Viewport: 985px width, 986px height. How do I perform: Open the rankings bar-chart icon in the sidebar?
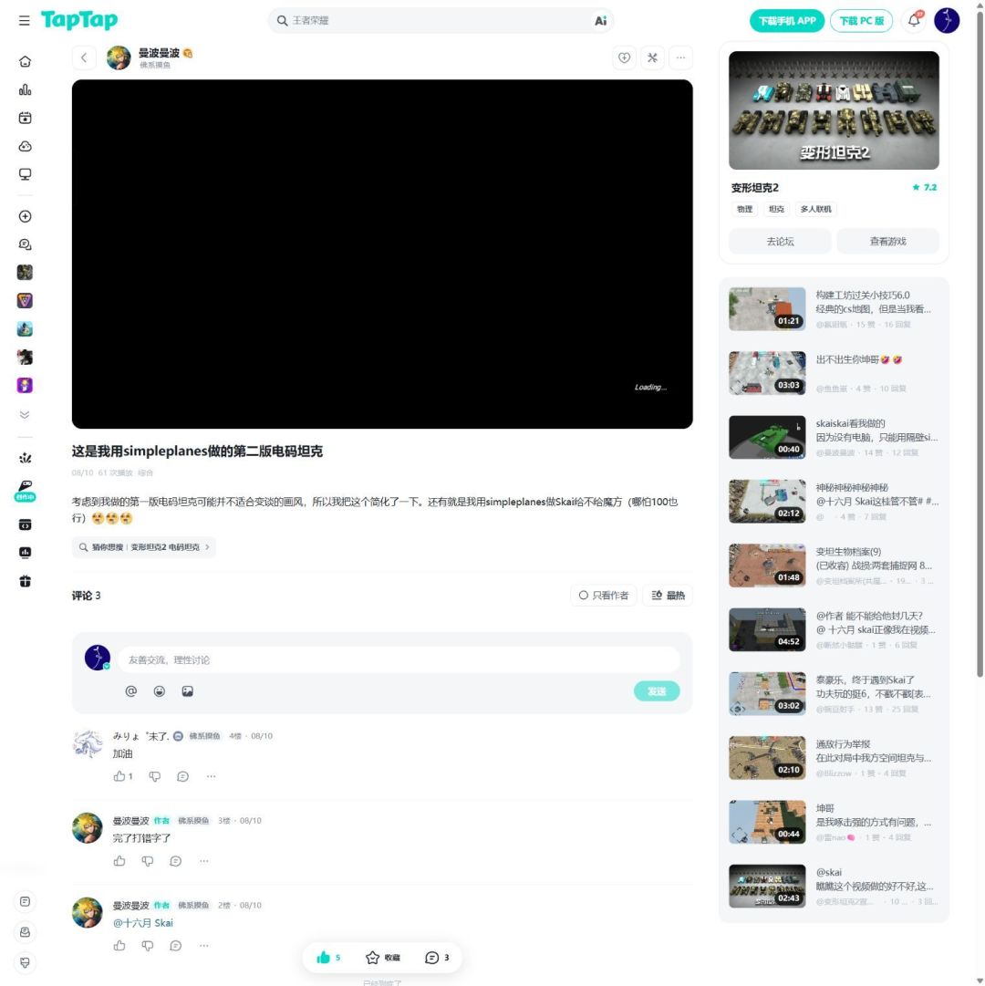(x=26, y=90)
